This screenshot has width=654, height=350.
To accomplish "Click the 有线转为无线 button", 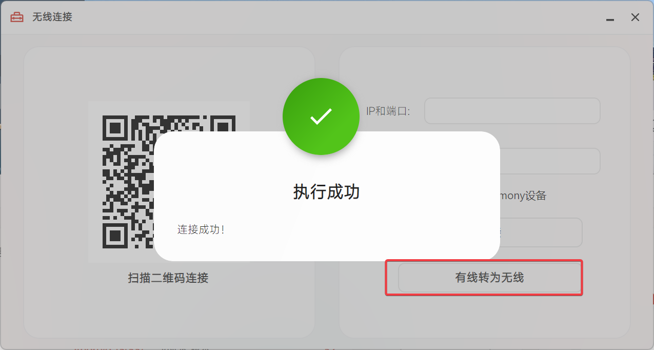I will pos(489,278).
